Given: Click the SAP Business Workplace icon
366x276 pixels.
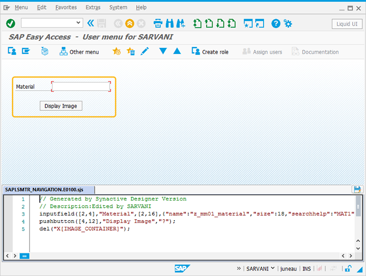Looking at the screenshot, I should (x=45, y=51).
